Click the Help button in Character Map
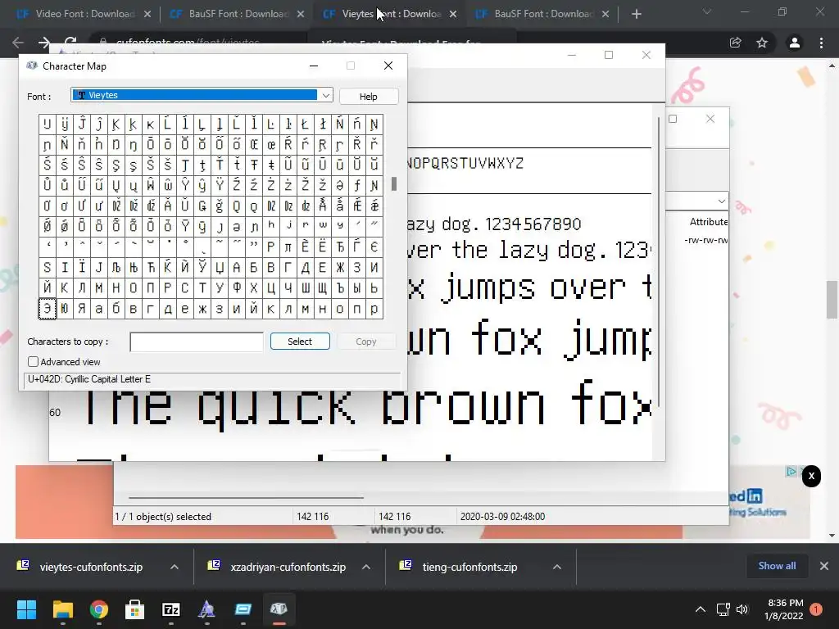The width and height of the screenshot is (839, 629). (x=368, y=97)
